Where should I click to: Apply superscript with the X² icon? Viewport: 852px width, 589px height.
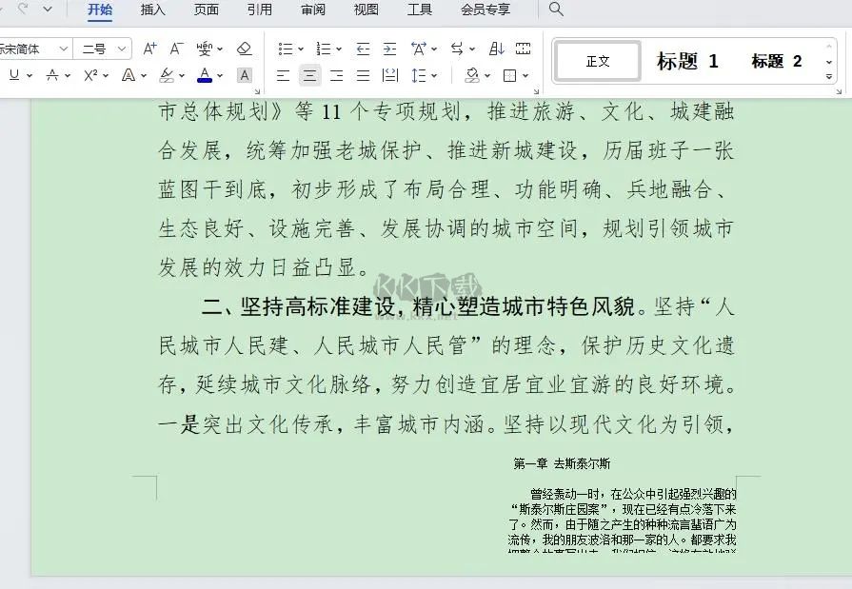[x=89, y=74]
